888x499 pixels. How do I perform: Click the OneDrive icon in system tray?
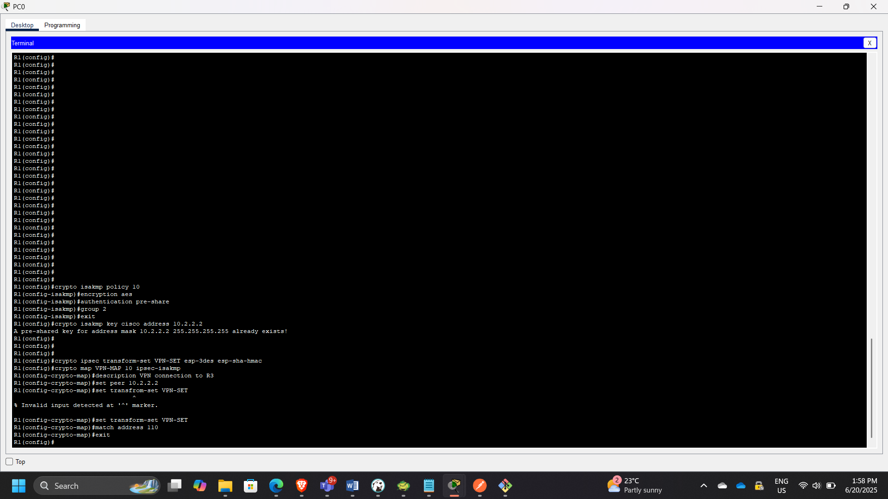(x=740, y=486)
